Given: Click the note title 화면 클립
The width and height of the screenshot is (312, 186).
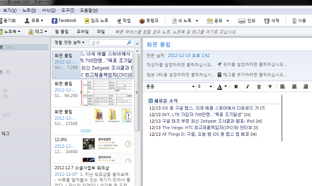Looking at the screenshot, I should pos(159,44).
